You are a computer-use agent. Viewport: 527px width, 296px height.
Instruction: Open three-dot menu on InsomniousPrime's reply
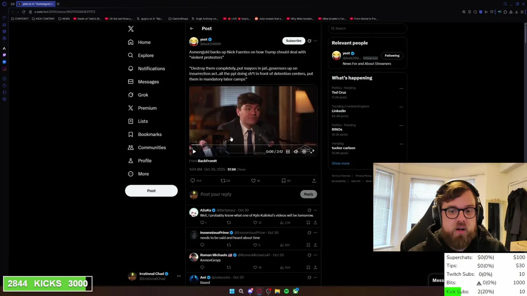(315, 233)
